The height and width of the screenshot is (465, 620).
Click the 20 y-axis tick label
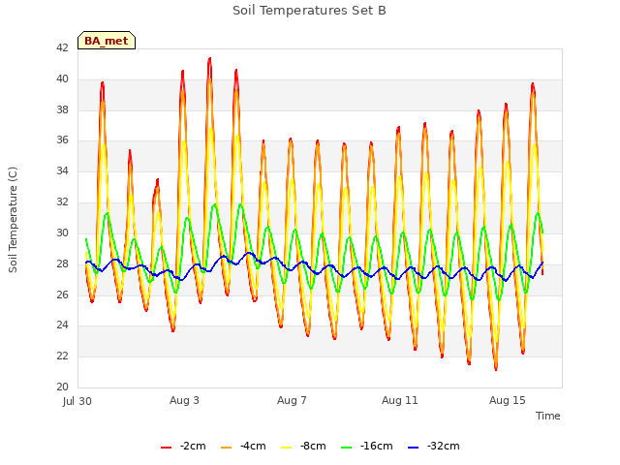tap(62, 387)
